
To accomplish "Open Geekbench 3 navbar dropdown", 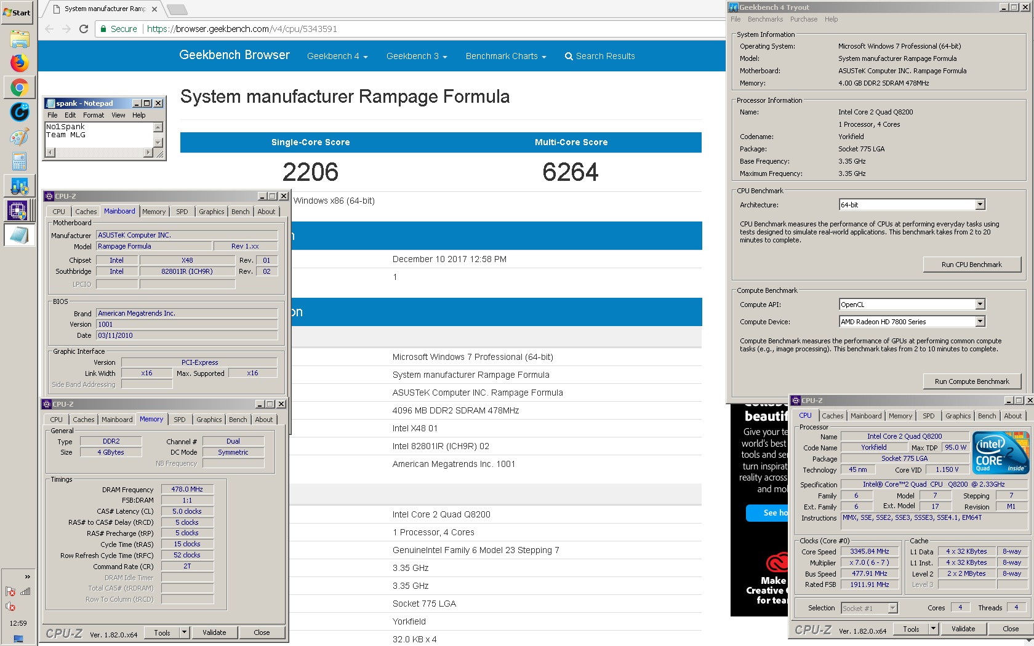I will tap(417, 56).
